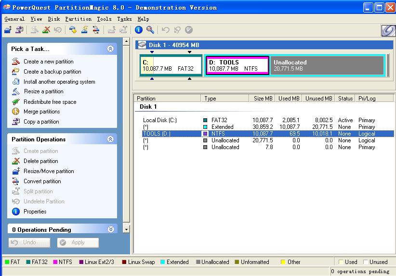Click the Undo last change toolbar arrow

(x=165, y=30)
